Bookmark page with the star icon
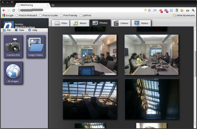The width and height of the screenshot is (197, 129). click(x=149, y=10)
